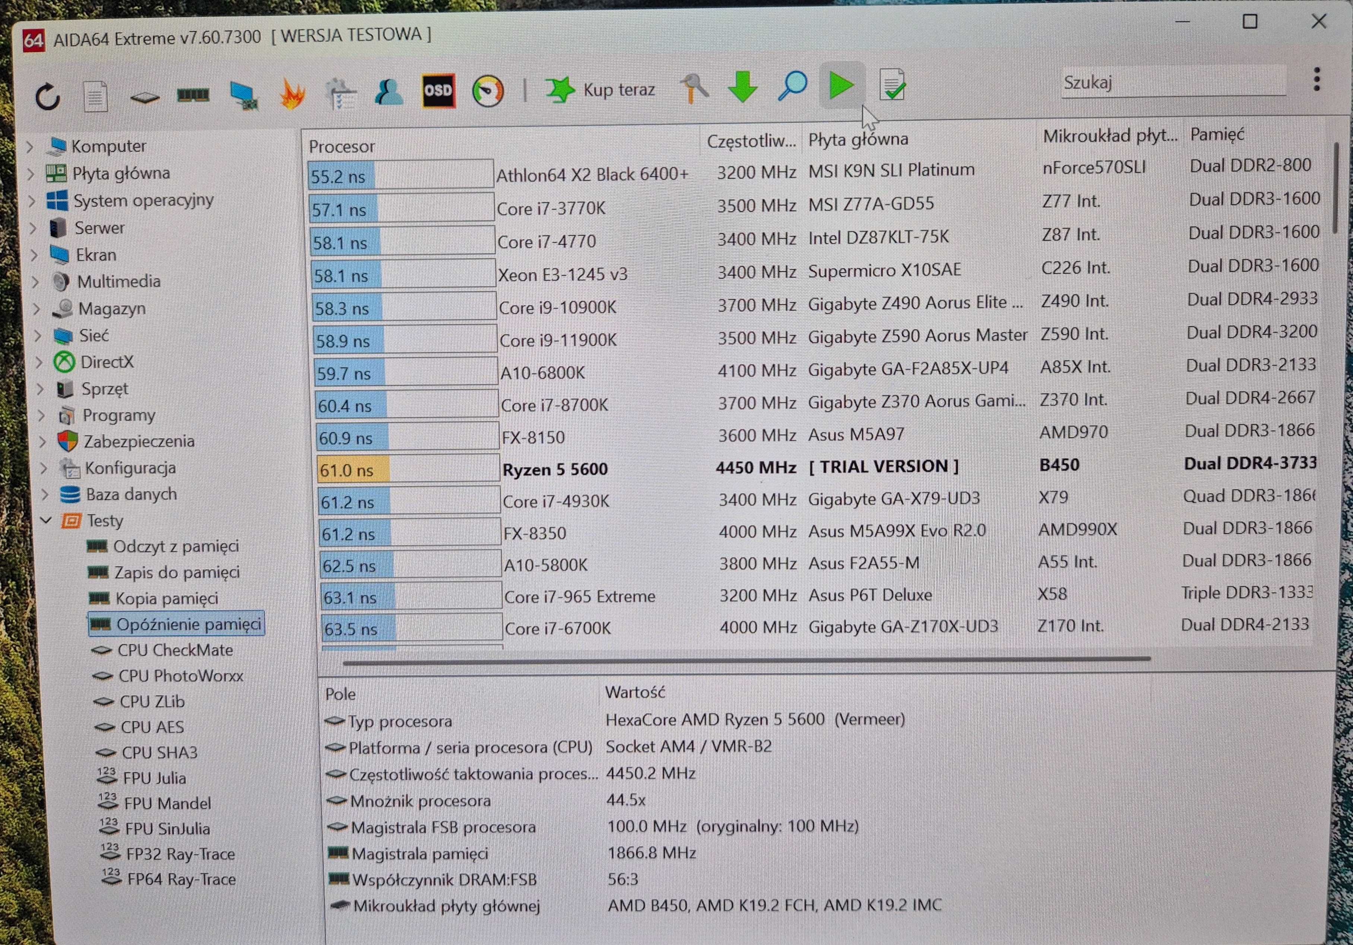Select Zabezpieczenia in the sidebar tree
The height and width of the screenshot is (945, 1353).
click(139, 441)
